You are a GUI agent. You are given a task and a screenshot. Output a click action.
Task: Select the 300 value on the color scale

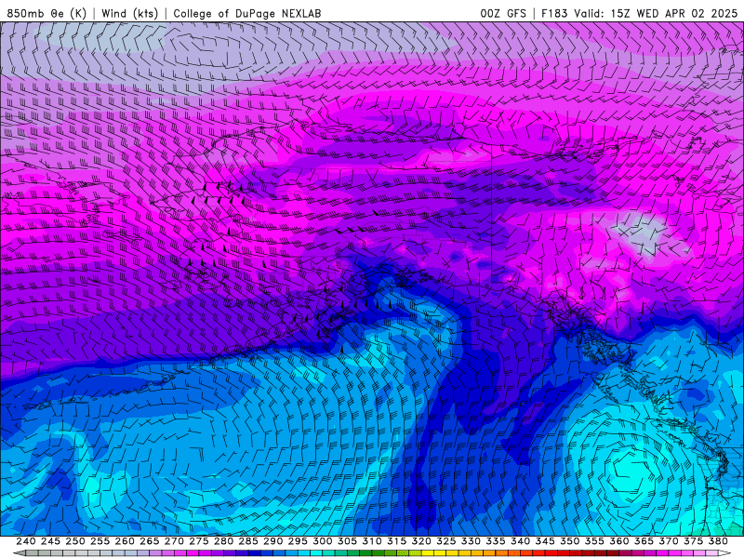[x=322, y=541]
